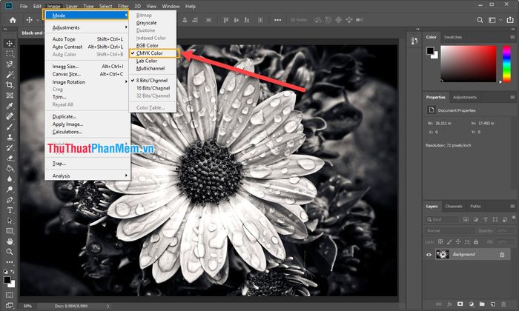This screenshot has height=311, width=519.
Task: Select the Frame tool
Action: click(x=10, y=96)
